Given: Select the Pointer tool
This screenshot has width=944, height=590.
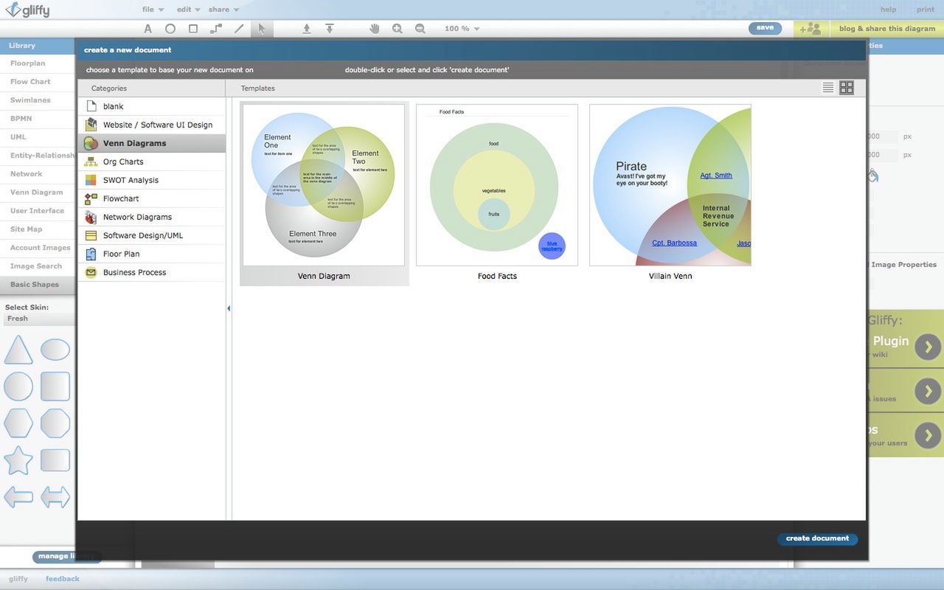Looking at the screenshot, I should pos(261,29).
